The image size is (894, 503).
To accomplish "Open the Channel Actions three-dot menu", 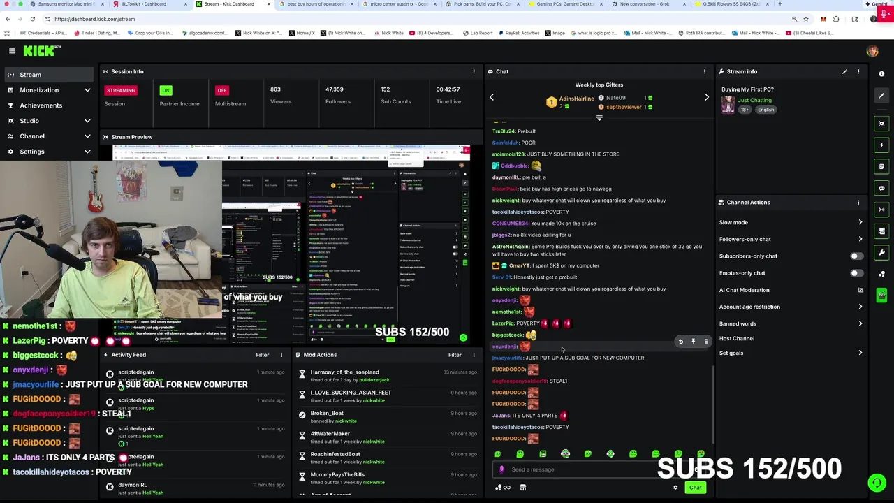I will 858,203.
